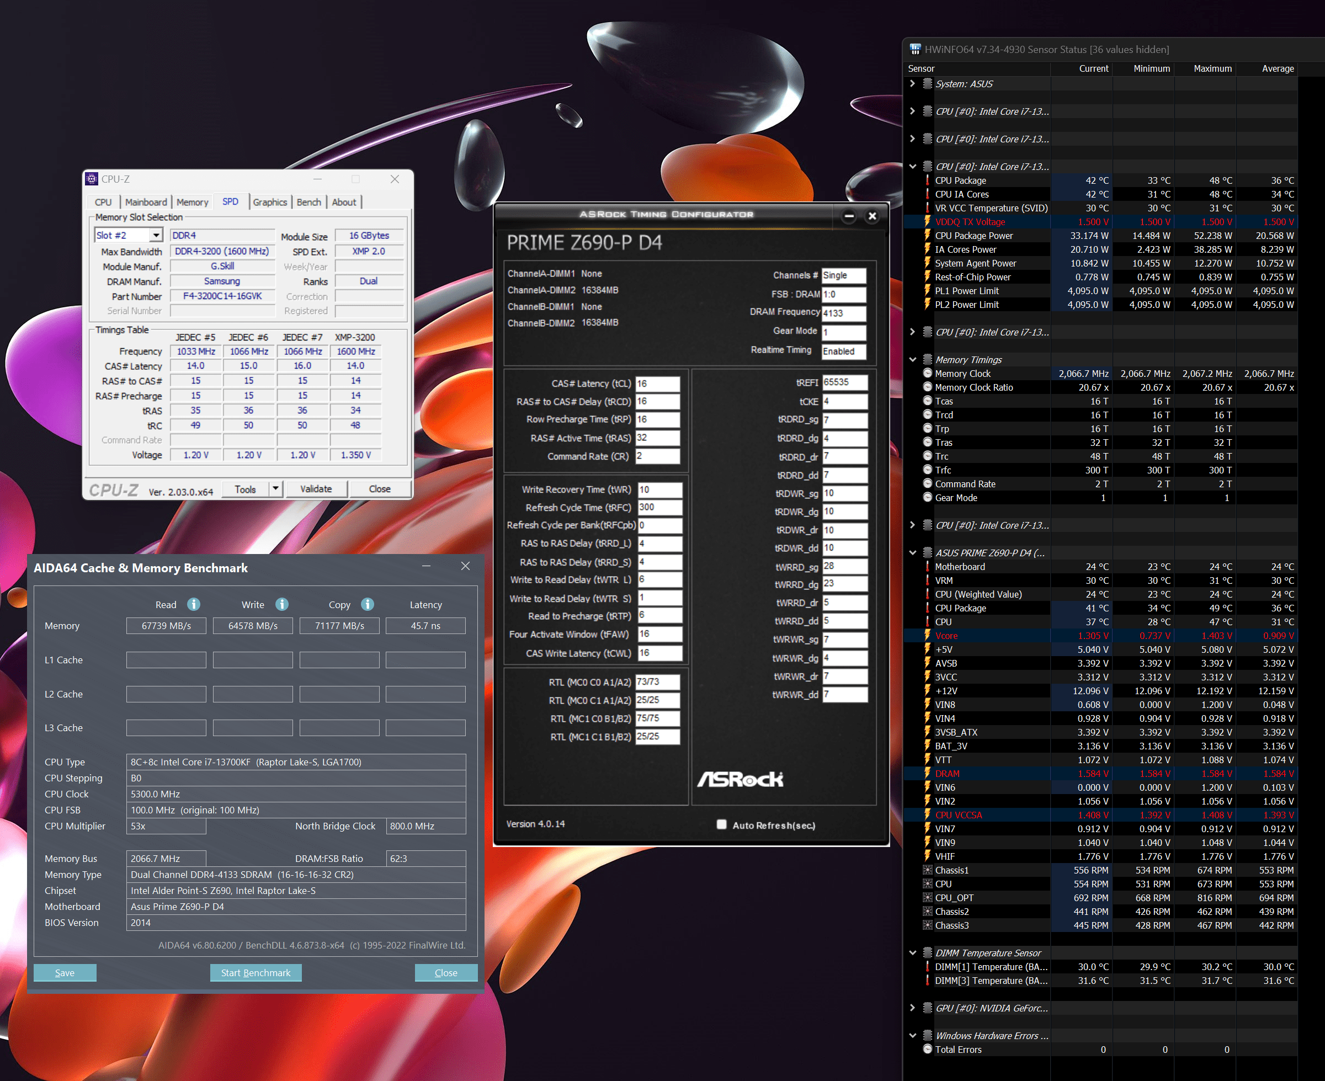Viewport: 1325px width, 1081px height.
Task: Expand the GPU NVIDIA GeForce sensor group
Action: click(x=912, y=1008)
